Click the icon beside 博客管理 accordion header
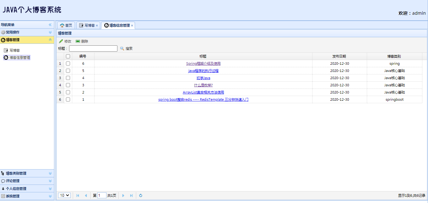This screenshot has height=203, width=428. 3,40
